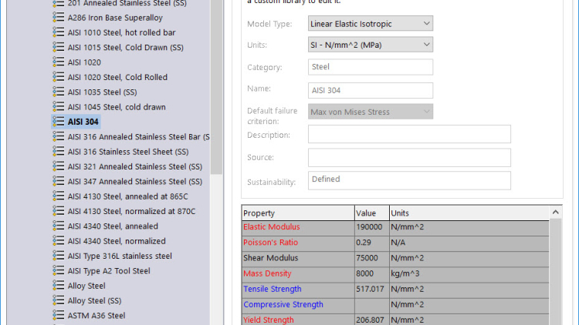Open the Units dropdown showing SI - N/mm^2 (MPa)

click(x=371, y=45)
